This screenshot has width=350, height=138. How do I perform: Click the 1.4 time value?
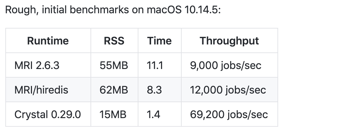click(154, 114)
